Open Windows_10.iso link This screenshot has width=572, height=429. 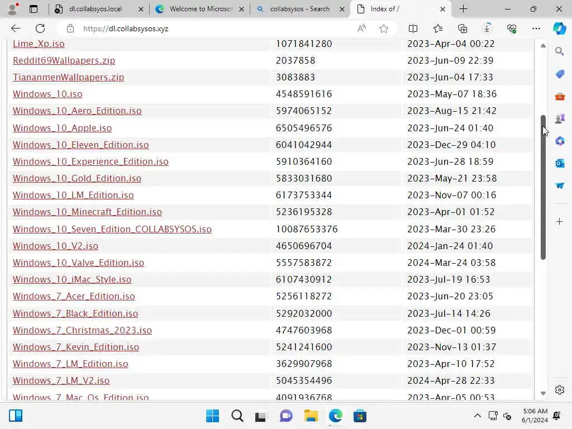click(x=47, y=94)
